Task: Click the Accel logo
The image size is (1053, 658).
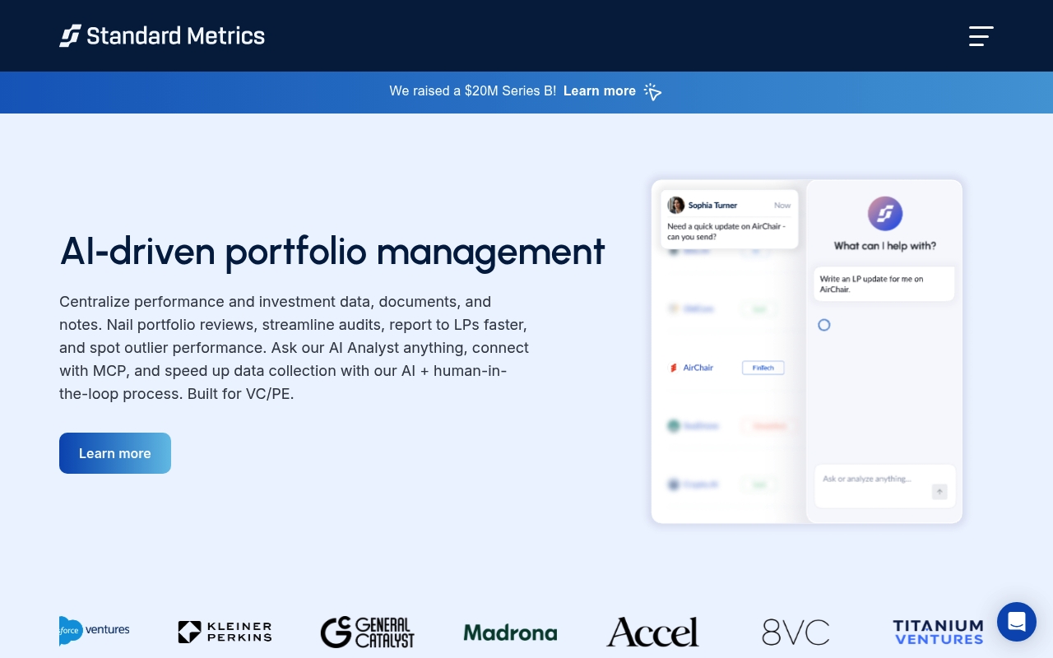Action: pyautogui.click(x=652, y=632)
